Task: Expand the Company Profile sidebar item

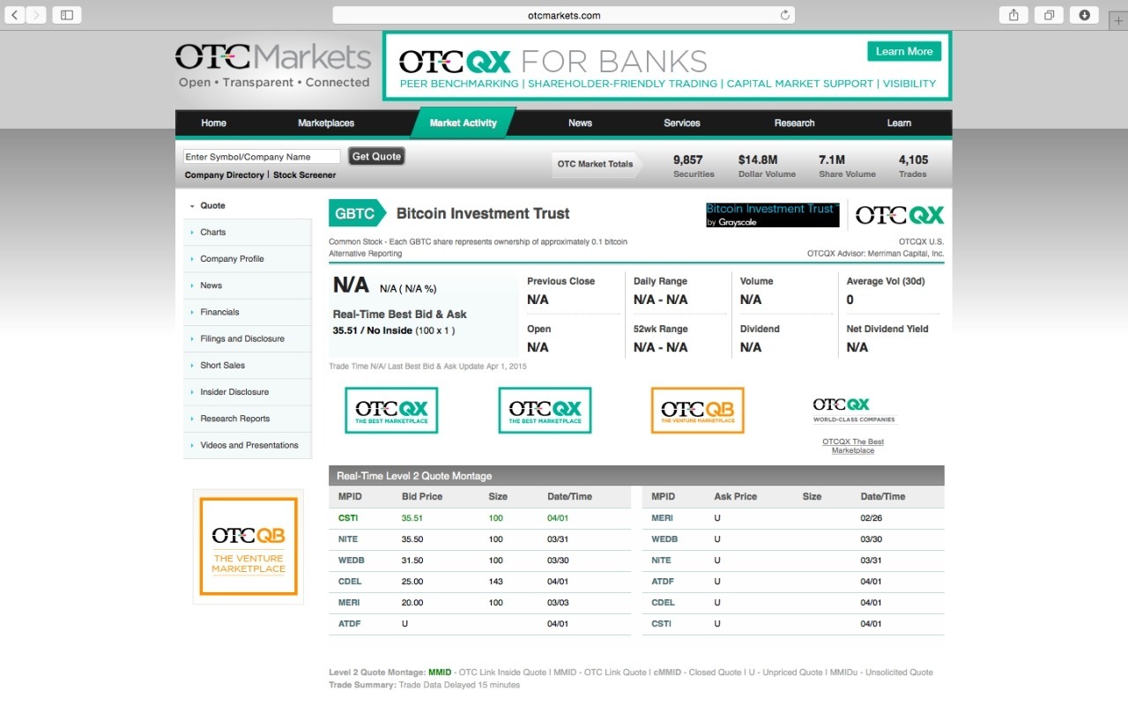Action: (x=248, y=259)
